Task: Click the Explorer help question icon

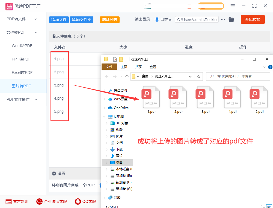Action: click(x=270, y=67)
